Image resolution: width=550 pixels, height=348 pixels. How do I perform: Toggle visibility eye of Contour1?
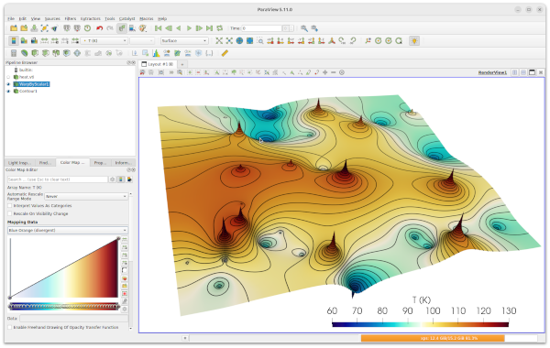coord(8,91)
